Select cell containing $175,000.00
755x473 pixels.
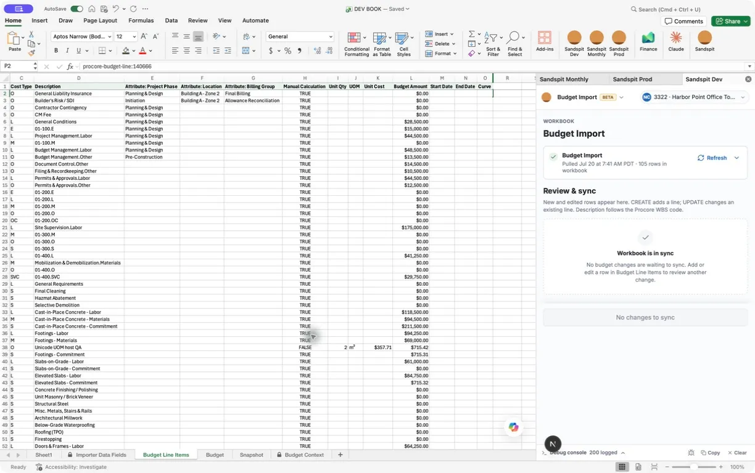(x=411, y=227)
